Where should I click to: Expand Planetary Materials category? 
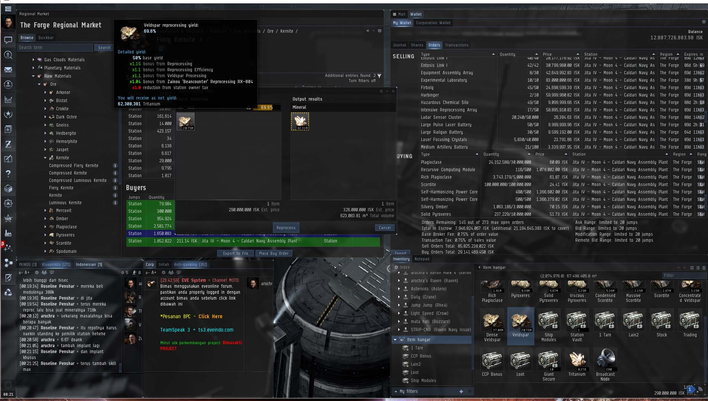coord(33,68)
